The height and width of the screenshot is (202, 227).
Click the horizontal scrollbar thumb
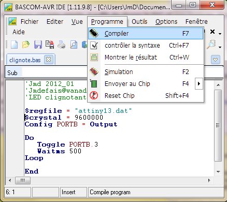tap(23, 180)
